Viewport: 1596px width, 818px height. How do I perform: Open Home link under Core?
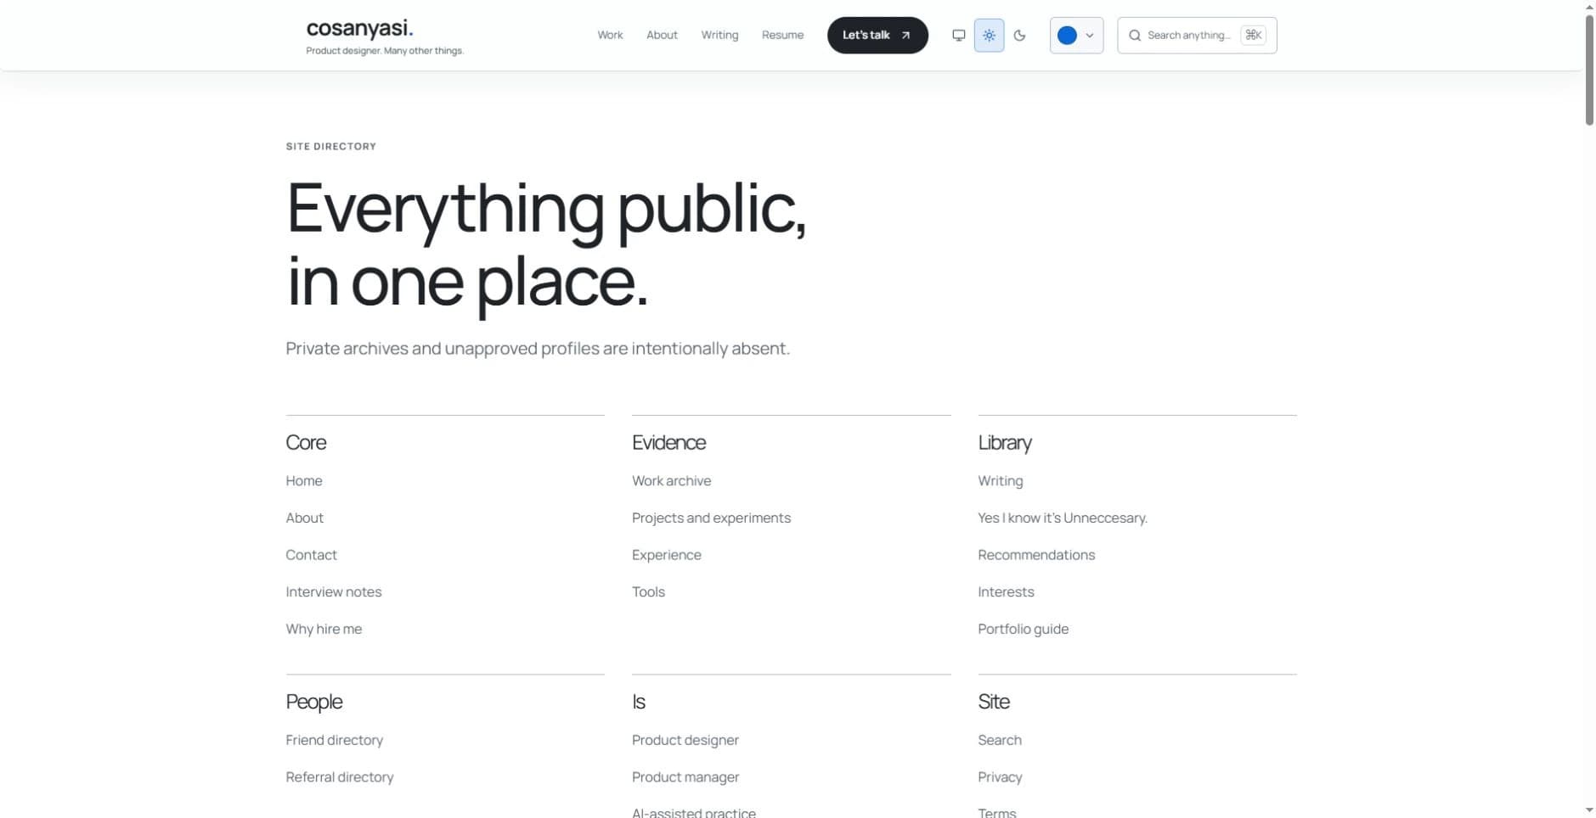pos(304,480)
